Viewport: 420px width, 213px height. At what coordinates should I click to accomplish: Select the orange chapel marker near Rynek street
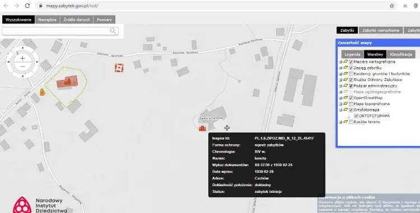pos(43,92)
